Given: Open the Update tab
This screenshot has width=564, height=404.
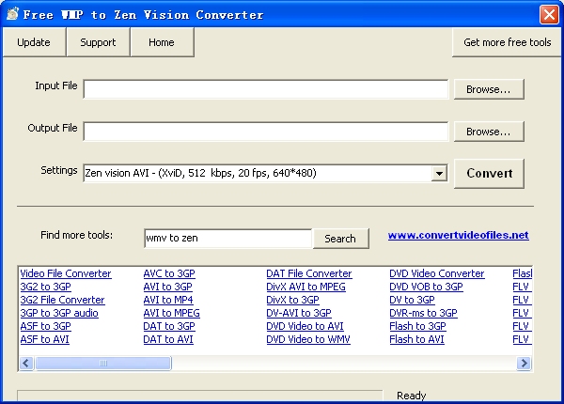Looking at the screenshot, I should 34,42.
